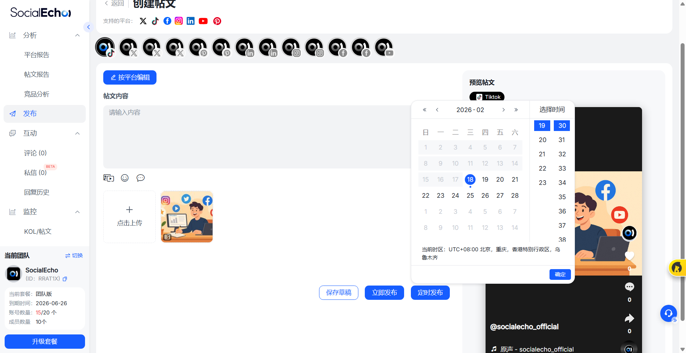This screenshot has width=686, height=353.
Task: Open KOL/帖文 in the sidebar
Action: (38, 232)
